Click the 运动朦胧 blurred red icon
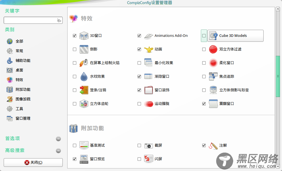The height and width of the screenshot is (171, 282). tap(149, 104)
